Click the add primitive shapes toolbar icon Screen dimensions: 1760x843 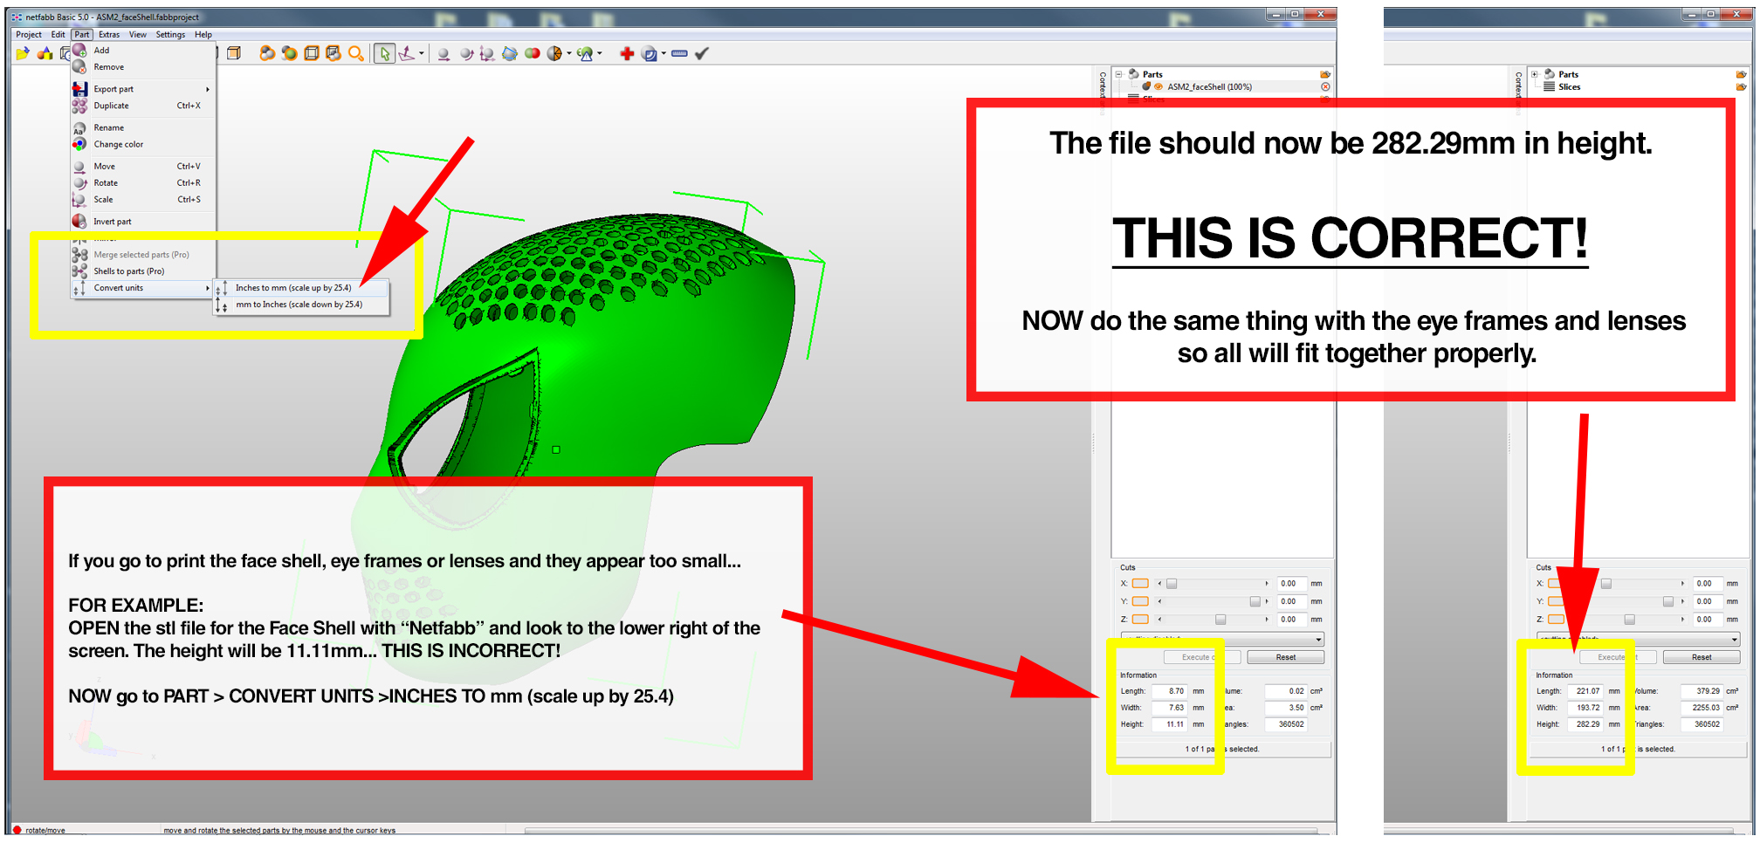(x=45, y=54)
